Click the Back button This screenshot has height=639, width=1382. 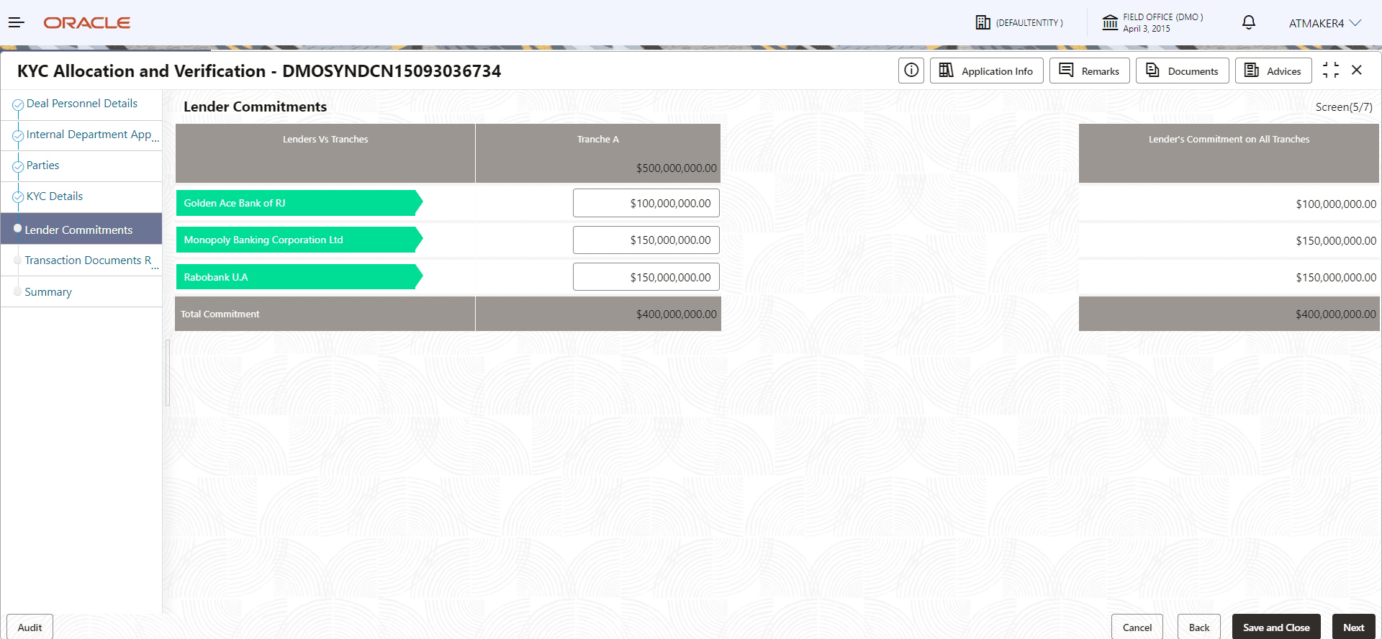click(1199, 627)
